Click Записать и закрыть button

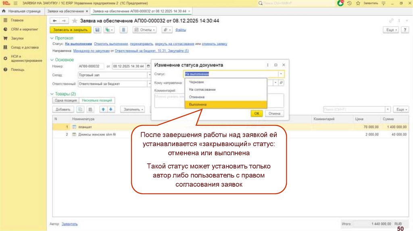[x=70, y=30]
